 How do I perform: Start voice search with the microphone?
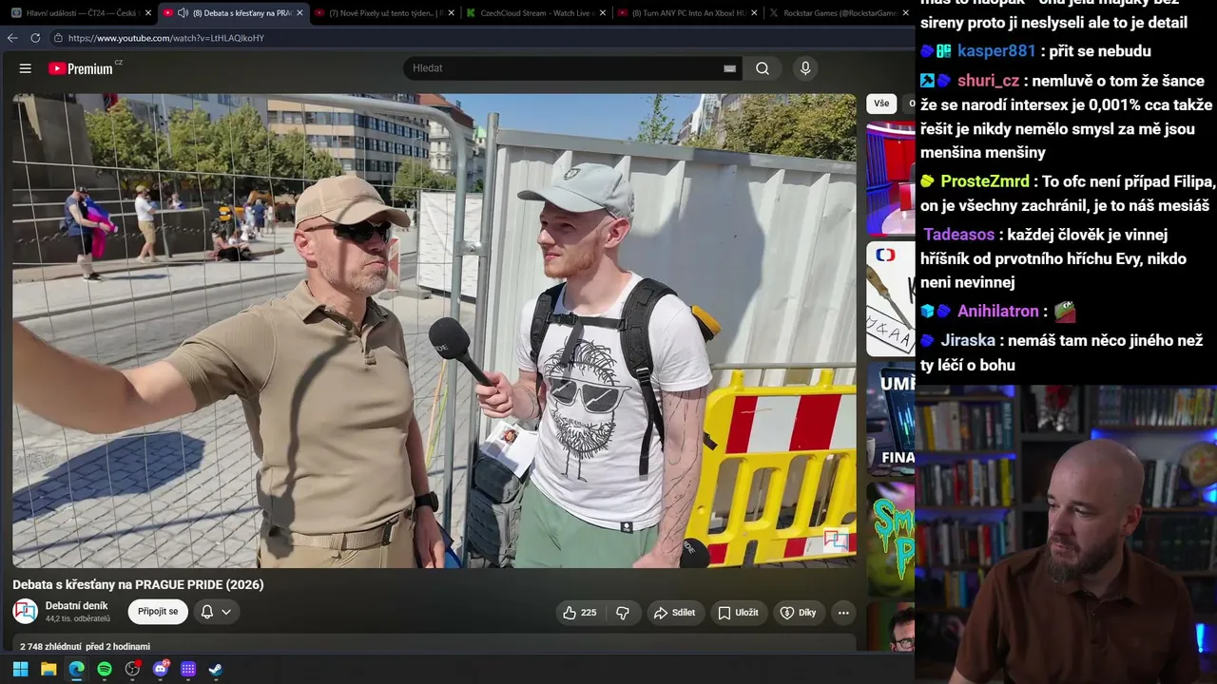pos(805,68)
